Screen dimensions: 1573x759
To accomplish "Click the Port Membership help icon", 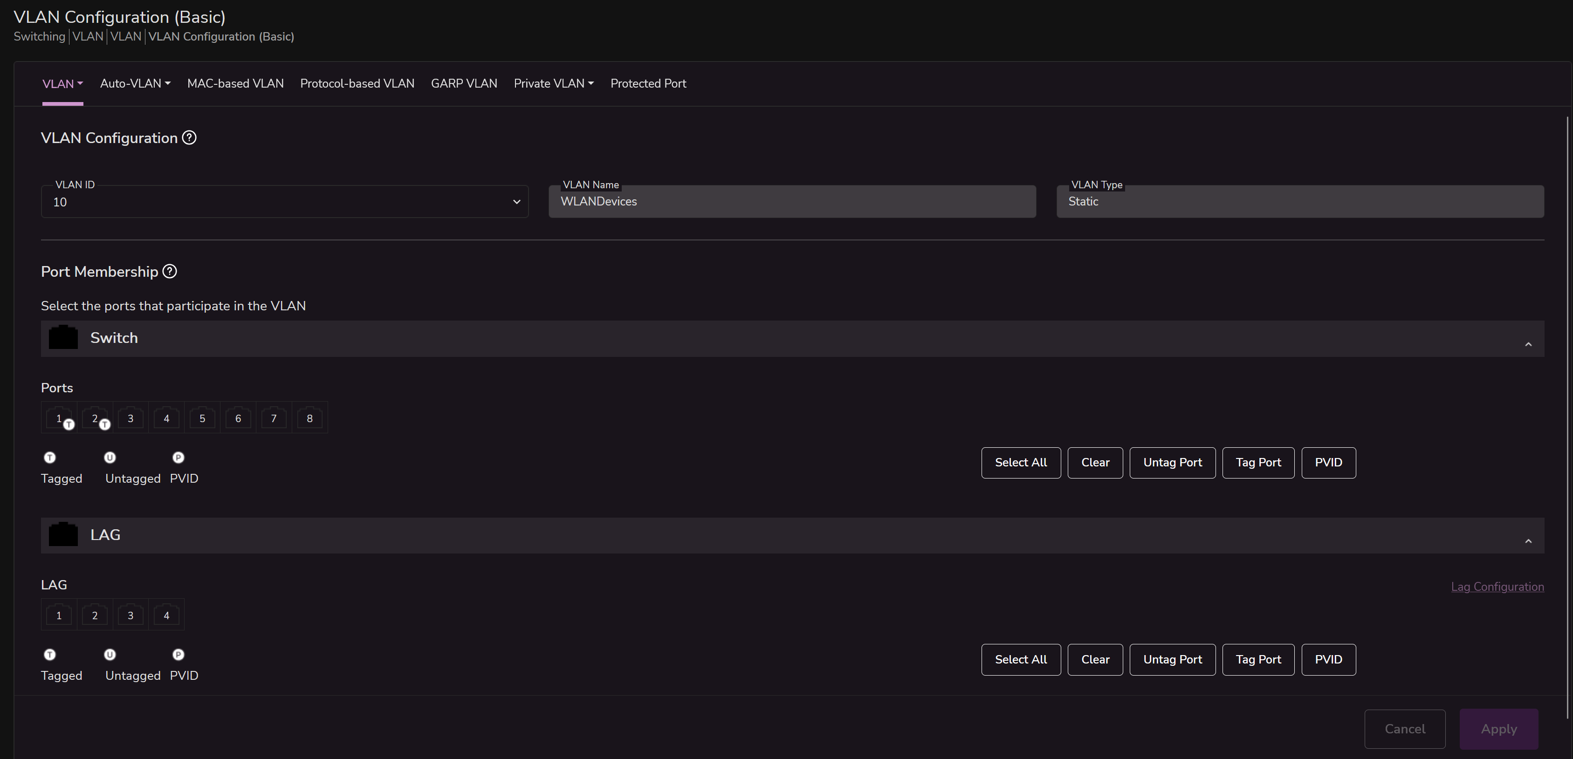I will (170, 272).
